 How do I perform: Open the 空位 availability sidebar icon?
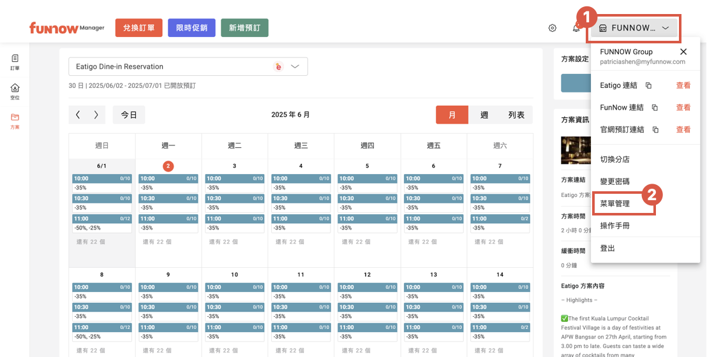pyautogui.click(x=15, y=92)
